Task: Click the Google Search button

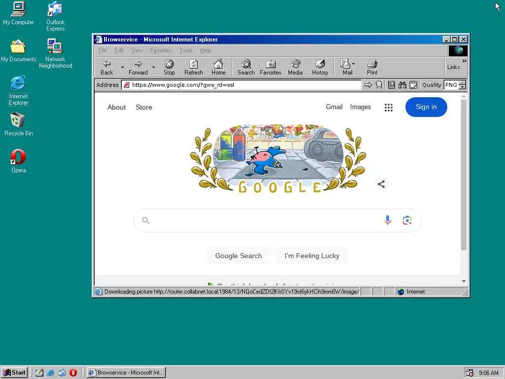Action: (x=238, y=256)
